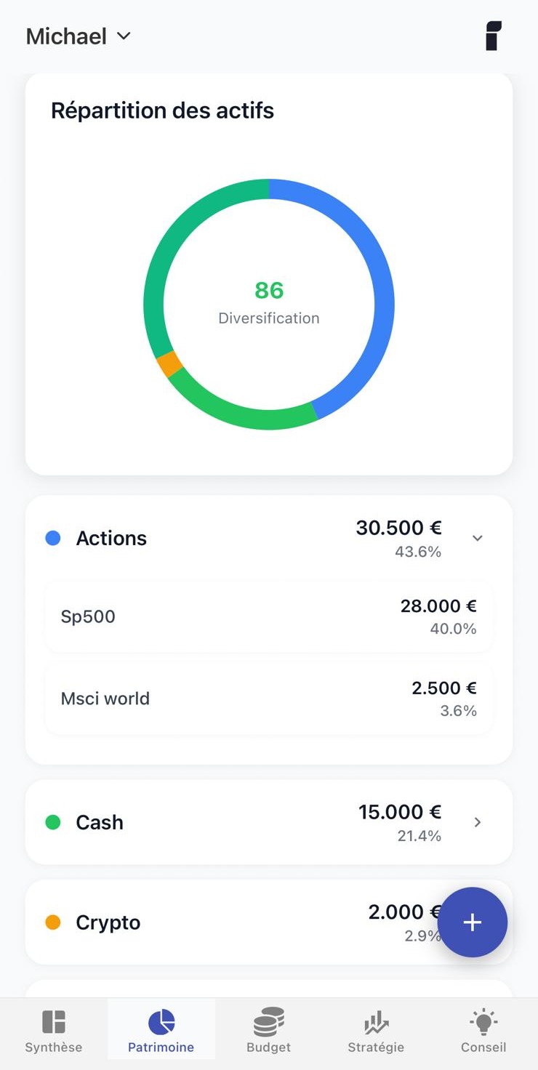Select the Patrimoine pie chart icon
Viewport: 538px width, 1070px height.
[x=161, y=1022]
